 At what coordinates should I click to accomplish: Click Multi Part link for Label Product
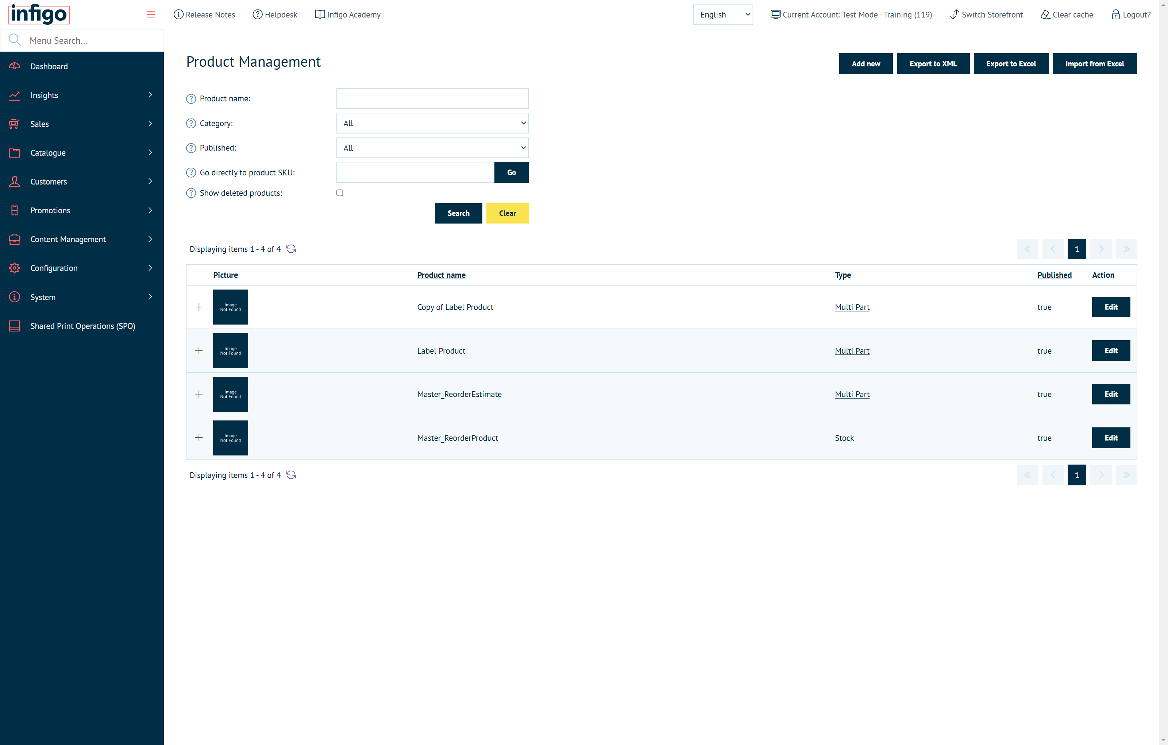(x=852, y=350)
